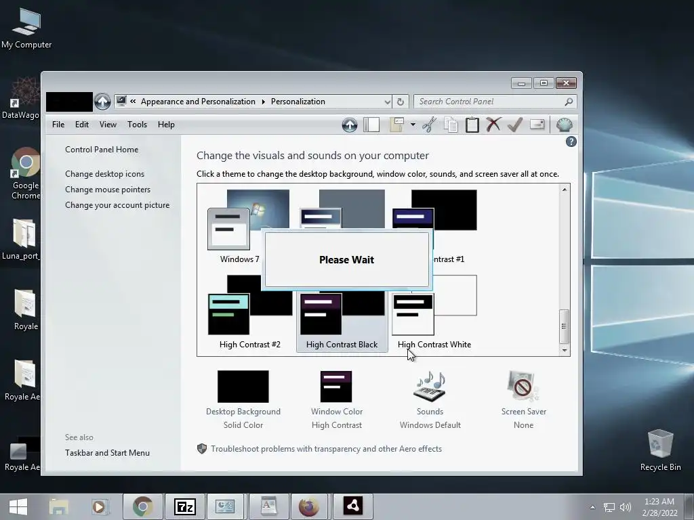694x520 pixels.
Task: Click the folder views icon in toolbar
Action: (396, 125)
